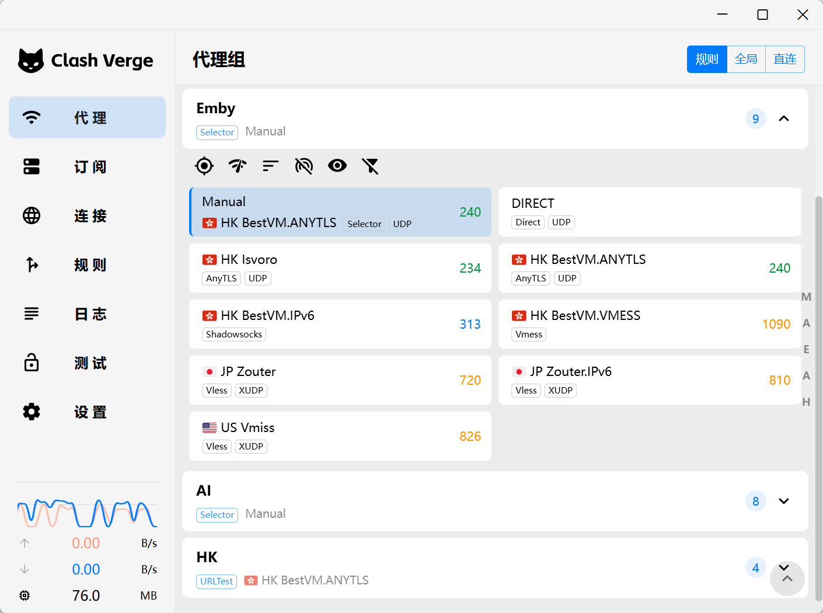Open the 订阅 subscriptions page
Viewport: 823px width, 613px height.
pyautogui.click(x=88, y=166)
